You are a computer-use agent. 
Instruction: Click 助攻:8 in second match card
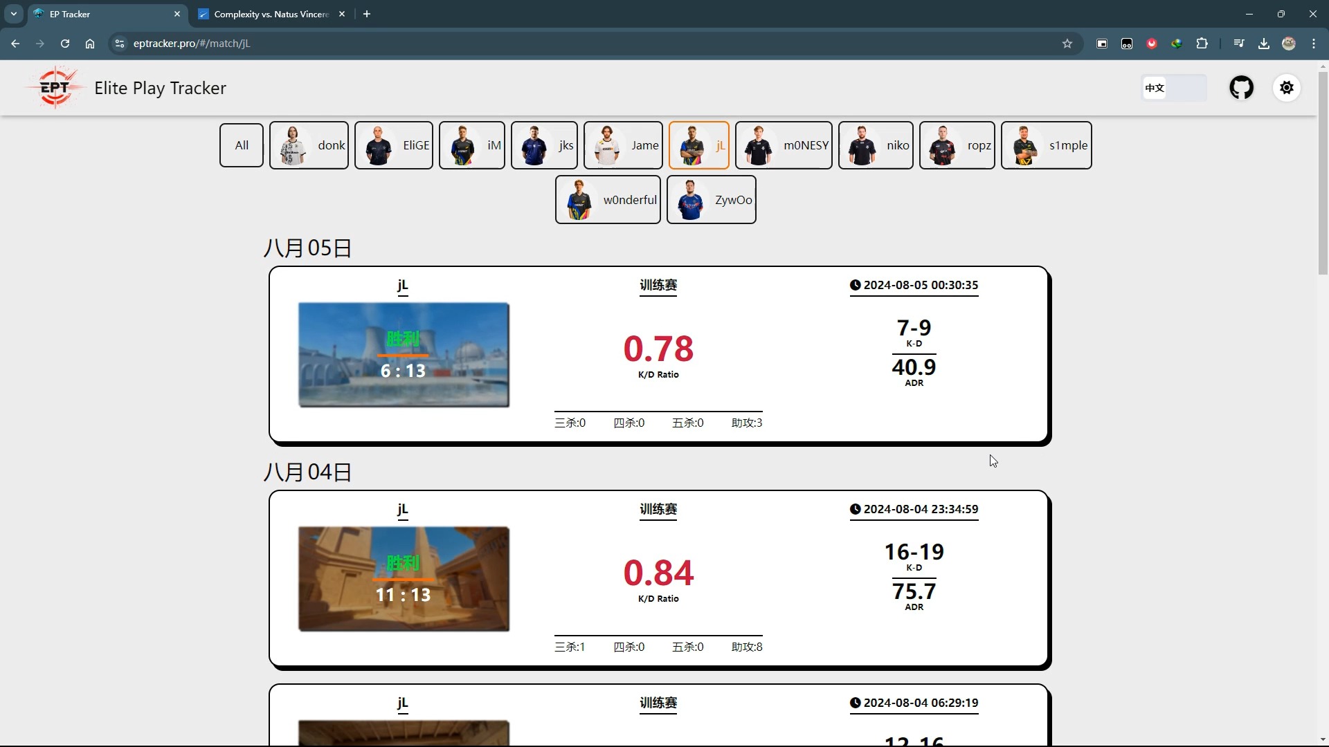(747, 647)
